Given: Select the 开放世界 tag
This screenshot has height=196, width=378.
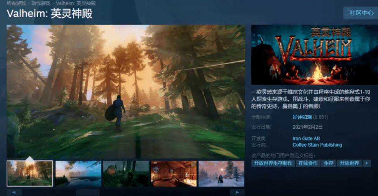Looking at the screenshot, I should [349, 163].
